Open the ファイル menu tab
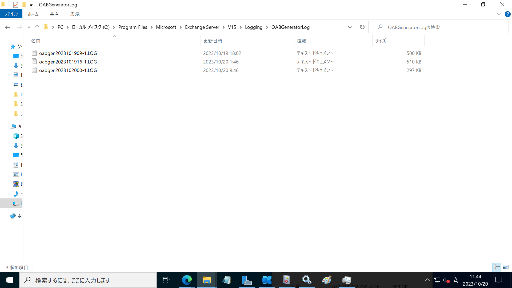 pyautogui.click(x=11, y=14)
